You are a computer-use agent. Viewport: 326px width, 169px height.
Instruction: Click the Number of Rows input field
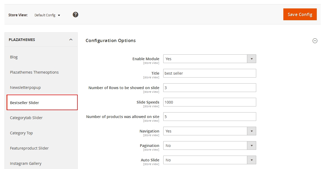(x=210, y=88)
